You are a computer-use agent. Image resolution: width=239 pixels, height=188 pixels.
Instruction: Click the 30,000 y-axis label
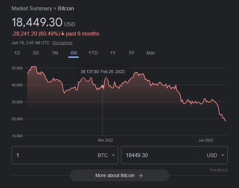[x=17, y=102]
